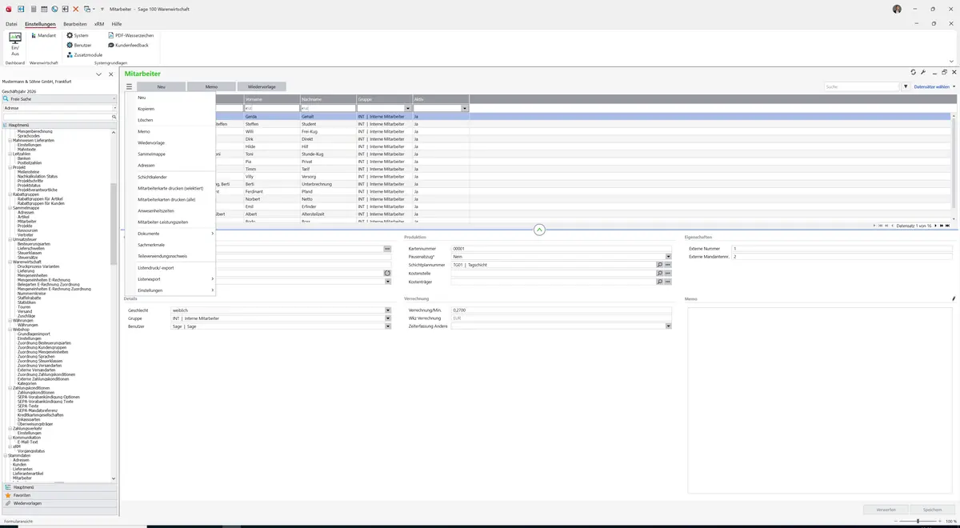
Task: Open PDF-Wasserzeichen settings
Action: click(x=111, y=35)
